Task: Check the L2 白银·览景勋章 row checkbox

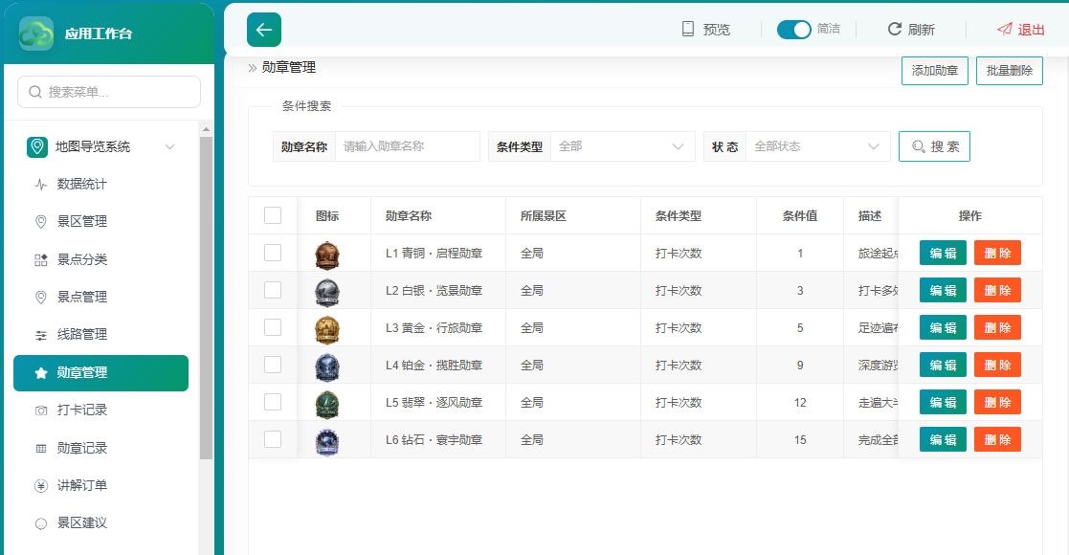Action: (x=273, y=290)
